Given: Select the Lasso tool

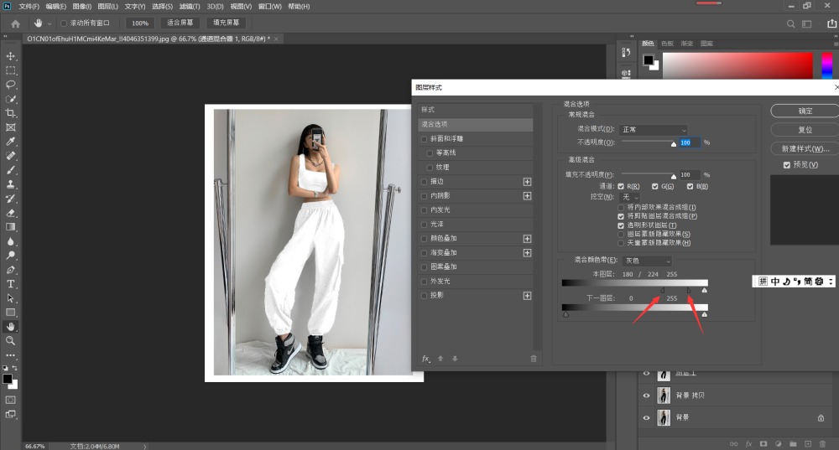Looking at the screenshot, I should [10, 85].
